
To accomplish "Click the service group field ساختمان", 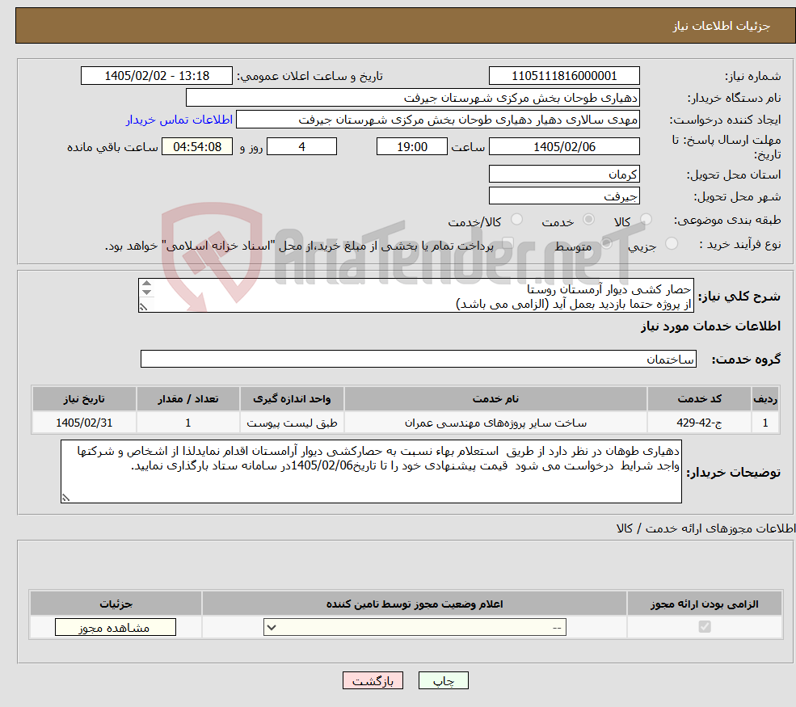I will 419,359.
